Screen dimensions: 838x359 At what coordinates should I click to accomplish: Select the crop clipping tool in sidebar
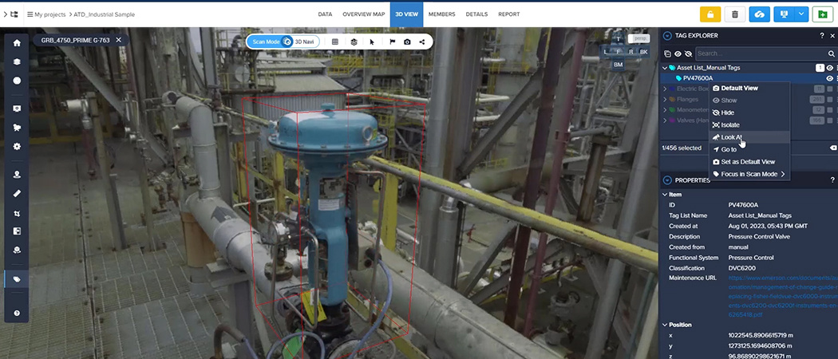click(x=17, y=213)
